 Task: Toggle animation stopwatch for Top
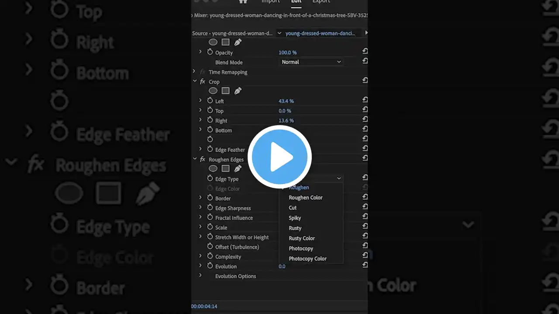click(x=210, y=110)
